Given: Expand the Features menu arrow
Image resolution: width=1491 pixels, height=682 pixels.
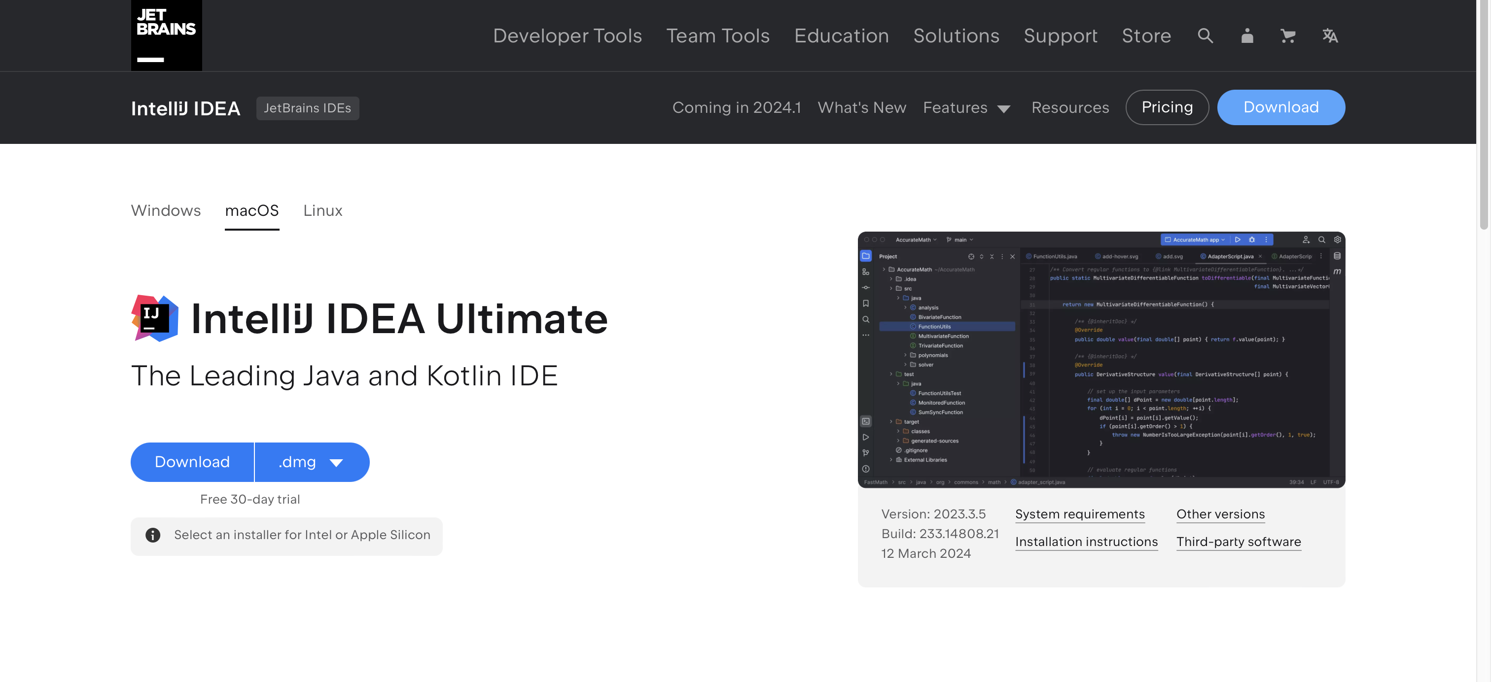Looking at the screenshot, I should pos(1004,109).
